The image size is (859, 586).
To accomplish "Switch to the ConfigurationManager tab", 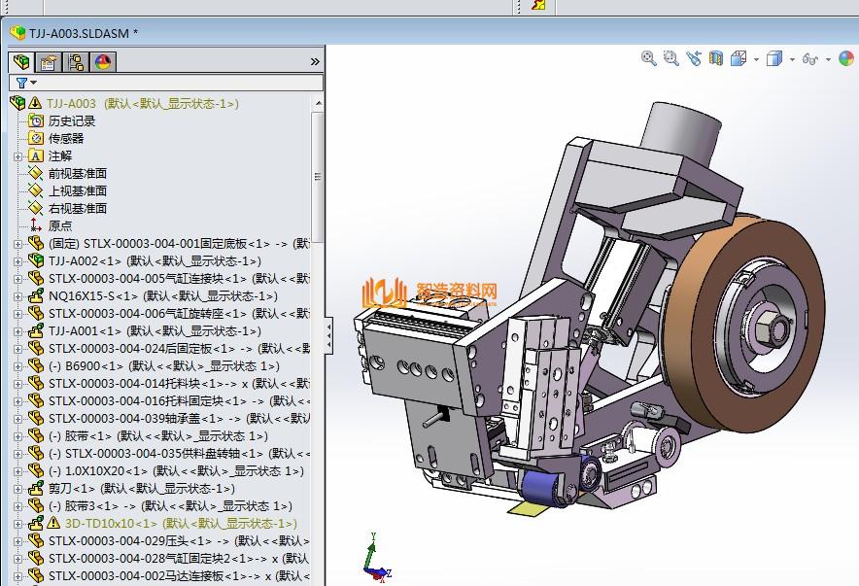I will 75,62.
